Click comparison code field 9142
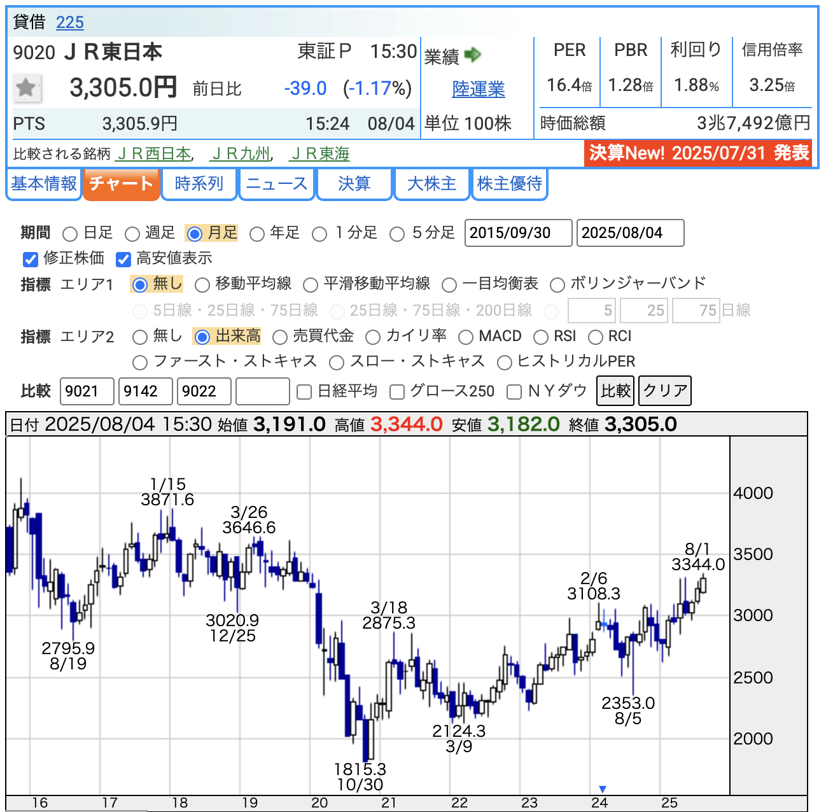 coord(146,391)
